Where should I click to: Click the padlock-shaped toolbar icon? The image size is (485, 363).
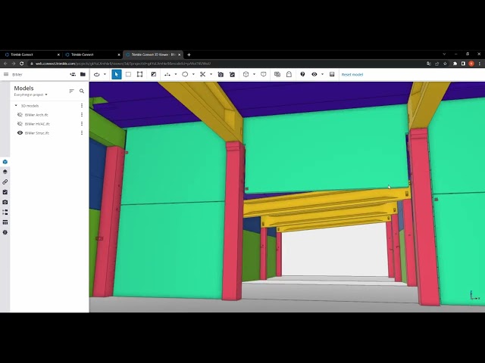point(289,74)
